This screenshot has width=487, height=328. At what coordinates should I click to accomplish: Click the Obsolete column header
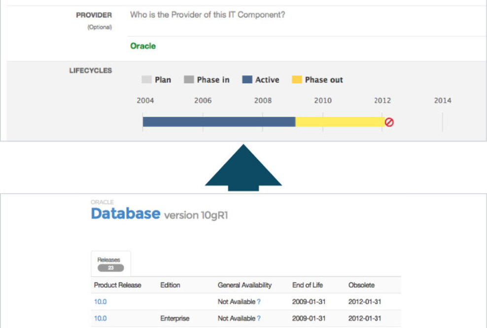pos(361,285)
